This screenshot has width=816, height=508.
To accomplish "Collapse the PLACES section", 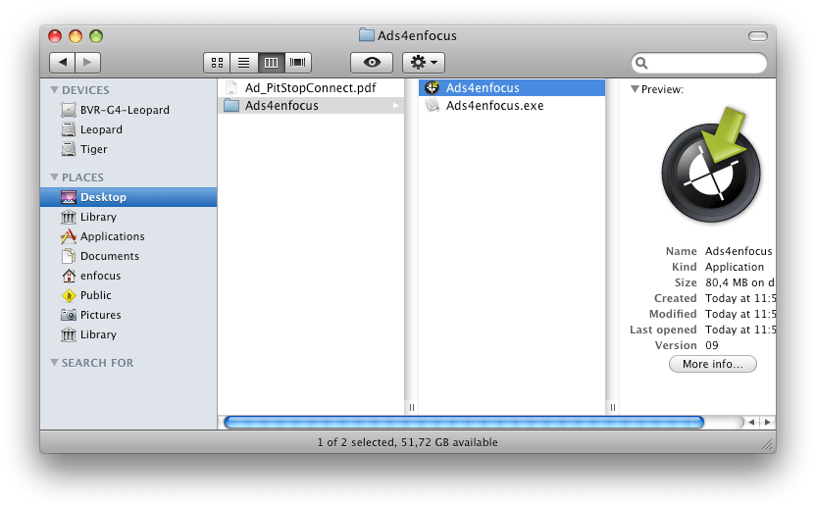I will [x=54, y=177].
